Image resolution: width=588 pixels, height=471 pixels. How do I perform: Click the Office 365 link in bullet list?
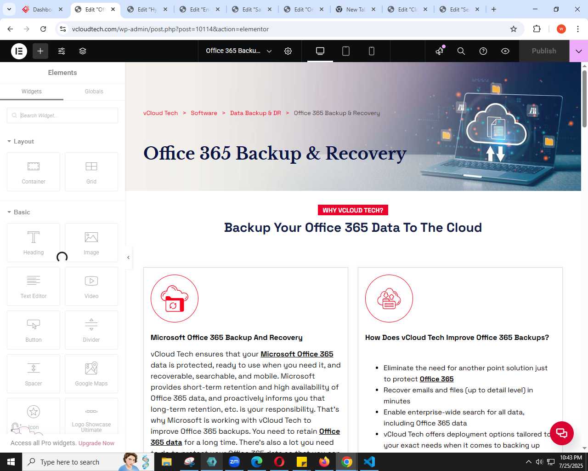(x=436, y=379)
